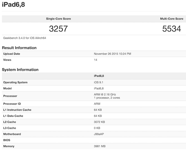Screen dimensions: 186x150
Task: Click the Result Information section heading
Action: coord(19,48)
